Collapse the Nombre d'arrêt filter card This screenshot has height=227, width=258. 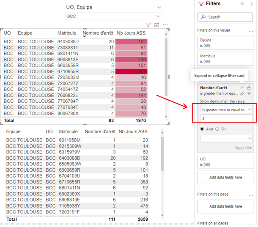coord(242,88)
